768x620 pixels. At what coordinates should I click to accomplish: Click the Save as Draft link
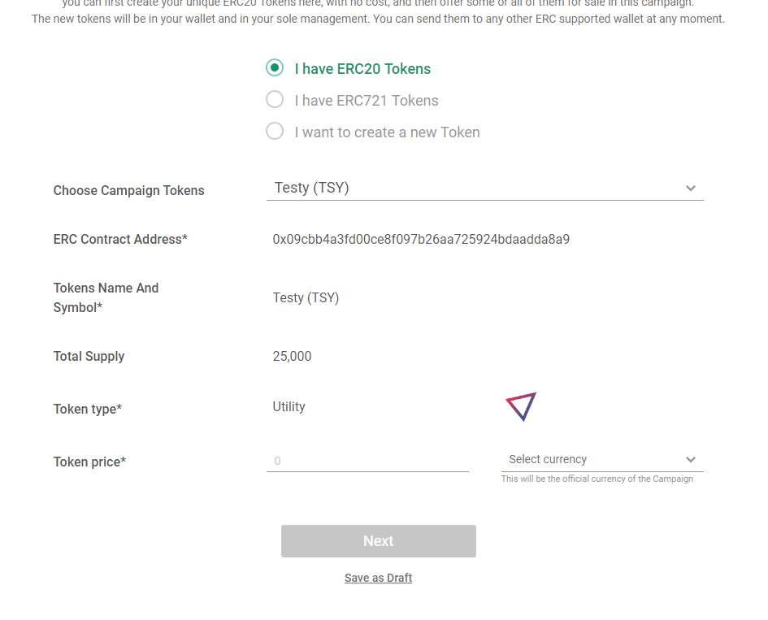click(378, 578)
